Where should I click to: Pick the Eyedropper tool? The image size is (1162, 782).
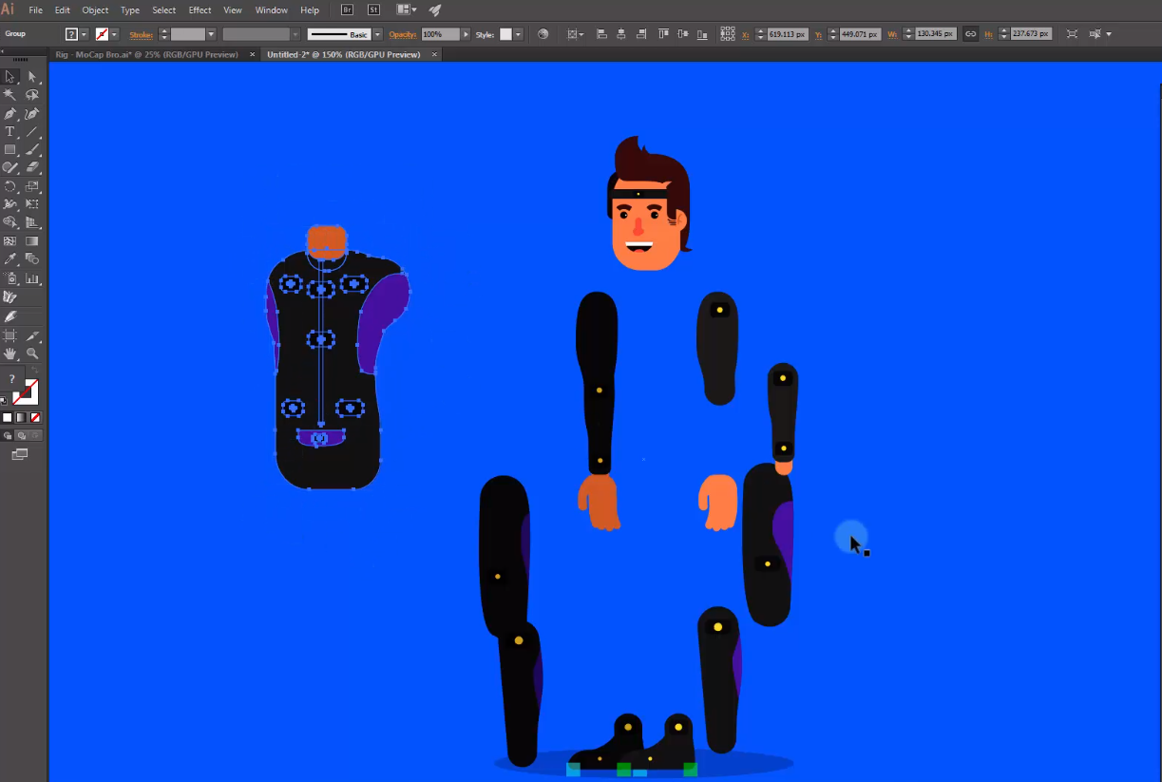tap(10, 259)
